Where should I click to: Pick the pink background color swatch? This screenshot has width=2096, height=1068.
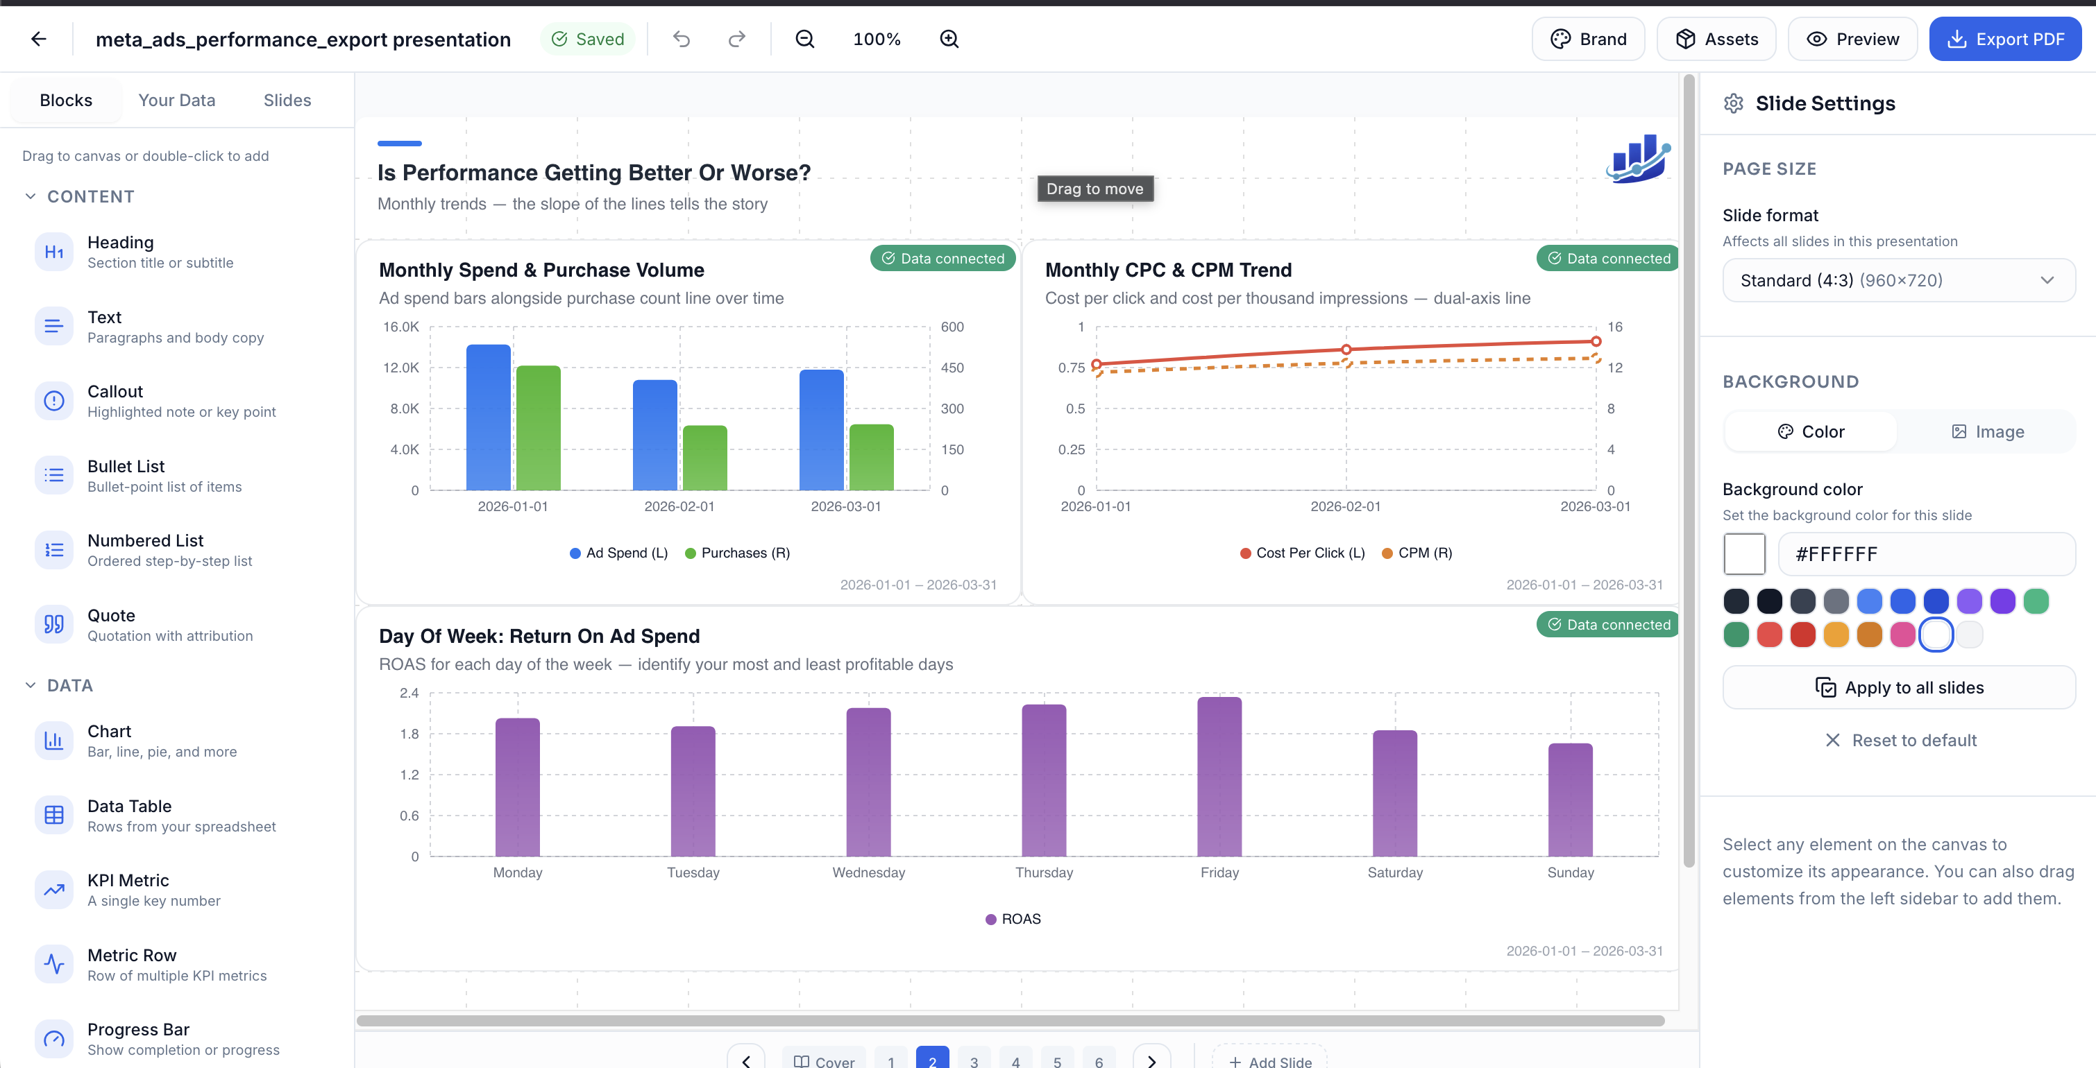pos(1903,635)
